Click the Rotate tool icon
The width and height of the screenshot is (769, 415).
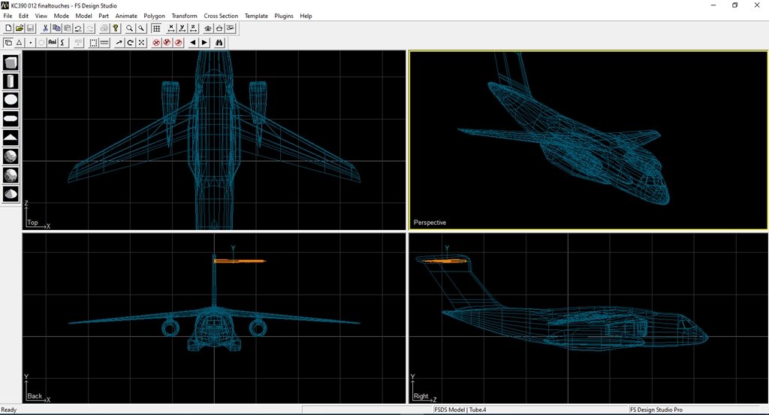(x=130, y=43)
